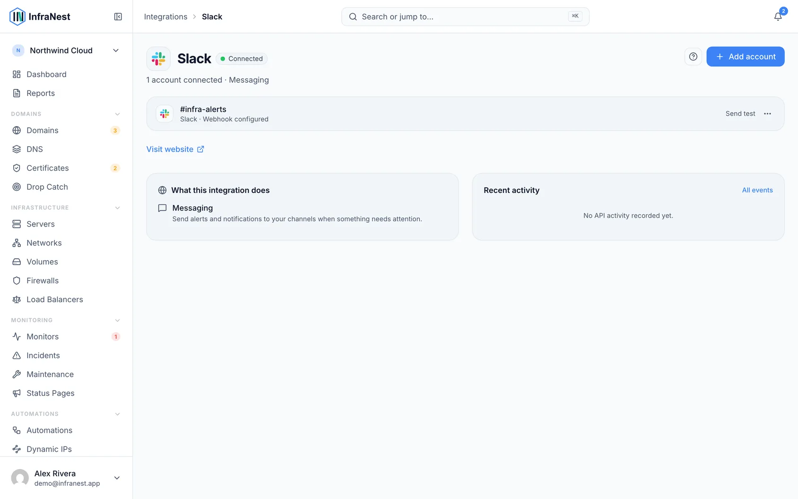The height and width of the screenshot is (499, 798).
Task: Click the Certificates count badge 2
Action: pyautogui.click(x=115, y=168)
